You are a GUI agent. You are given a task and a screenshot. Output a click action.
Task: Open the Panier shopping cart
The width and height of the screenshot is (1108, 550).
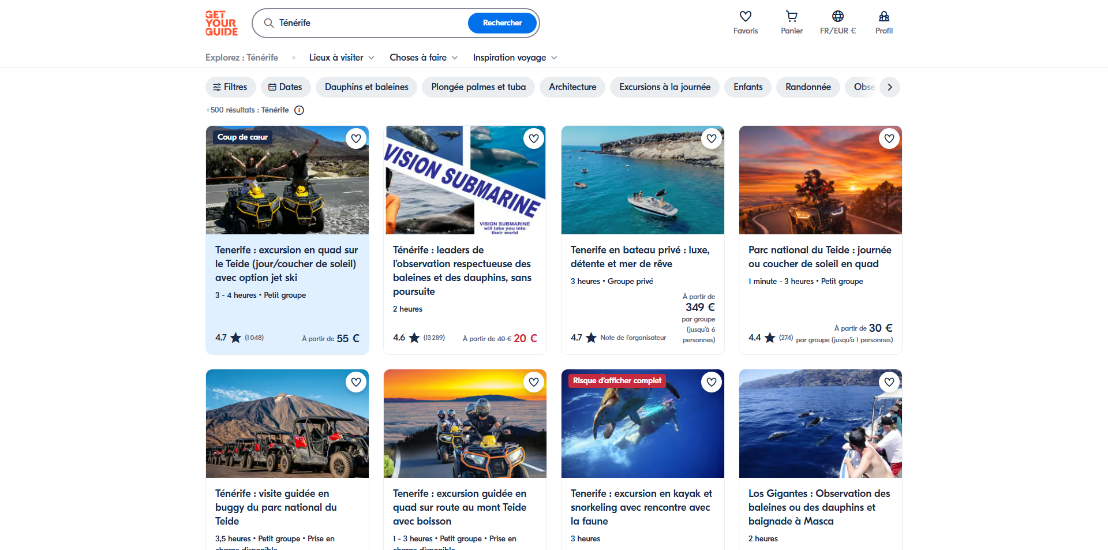click(791, 23)
